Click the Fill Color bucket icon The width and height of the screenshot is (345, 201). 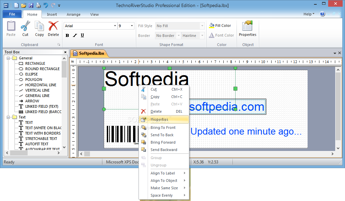(x=212, y=26)
